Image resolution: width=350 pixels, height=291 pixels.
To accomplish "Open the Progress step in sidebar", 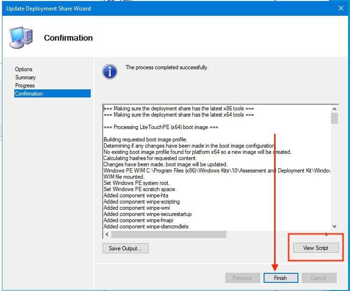I will pos(25,86).
